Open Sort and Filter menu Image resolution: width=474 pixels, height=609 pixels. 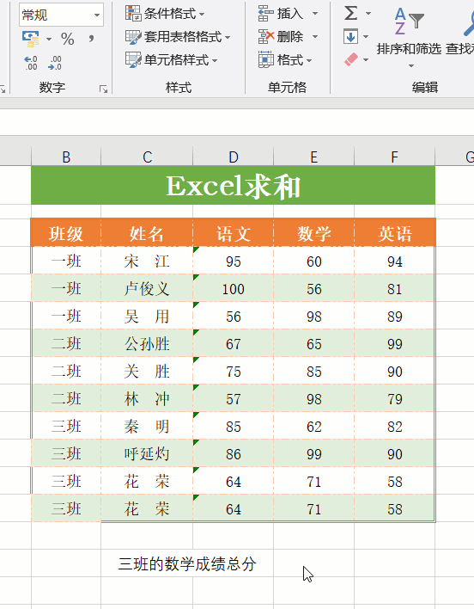[x=409, y=37]
